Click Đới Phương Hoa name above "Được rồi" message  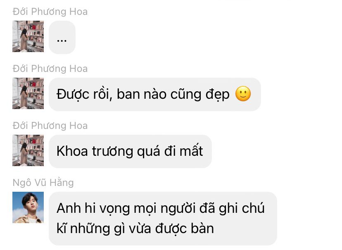pyautogui.click(x=50, y=69)
